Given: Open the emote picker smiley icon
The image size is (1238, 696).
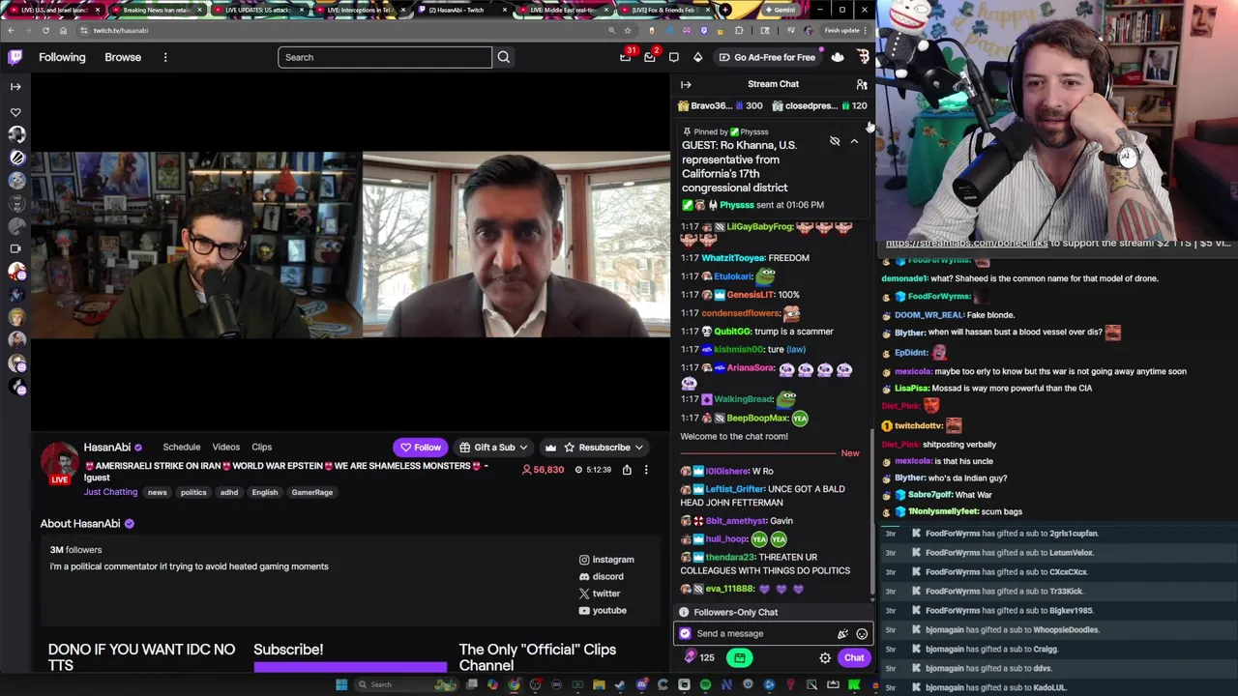Looking at the screenshot, I should point(862,633).
